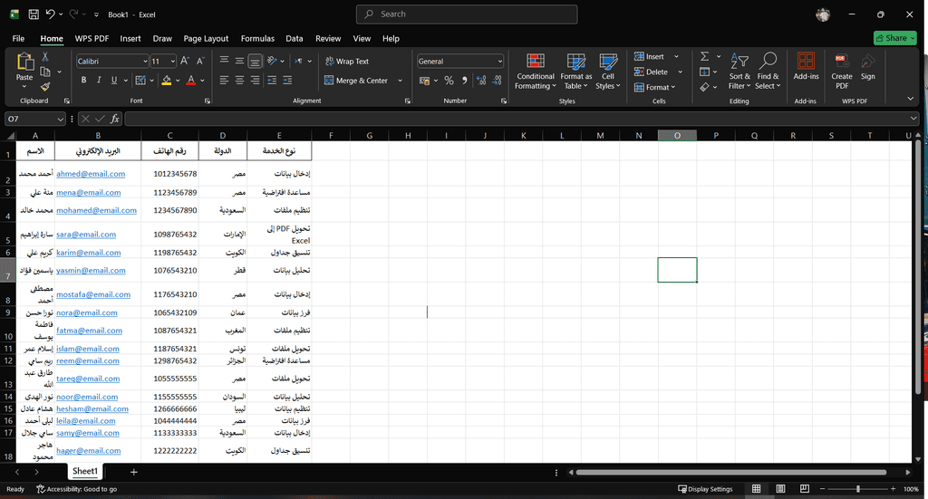Click the Cut scissors icon

(45, 57)
